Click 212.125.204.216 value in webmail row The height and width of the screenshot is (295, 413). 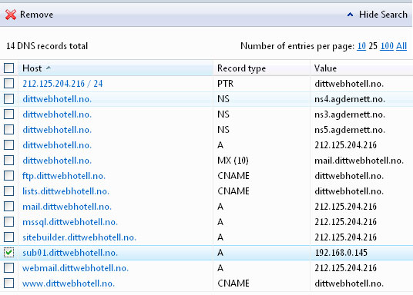345,268
